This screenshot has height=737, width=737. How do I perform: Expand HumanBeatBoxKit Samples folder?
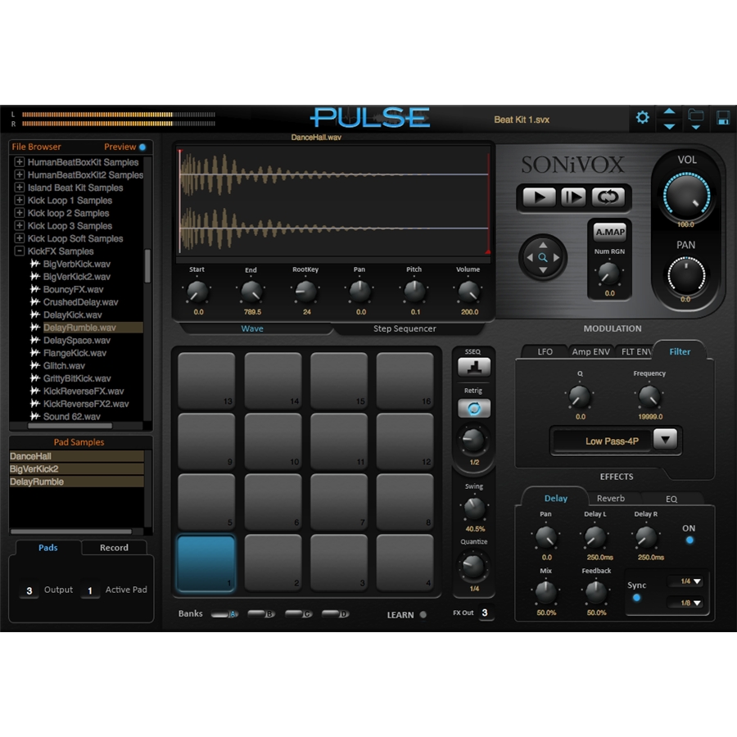(20, 162)
